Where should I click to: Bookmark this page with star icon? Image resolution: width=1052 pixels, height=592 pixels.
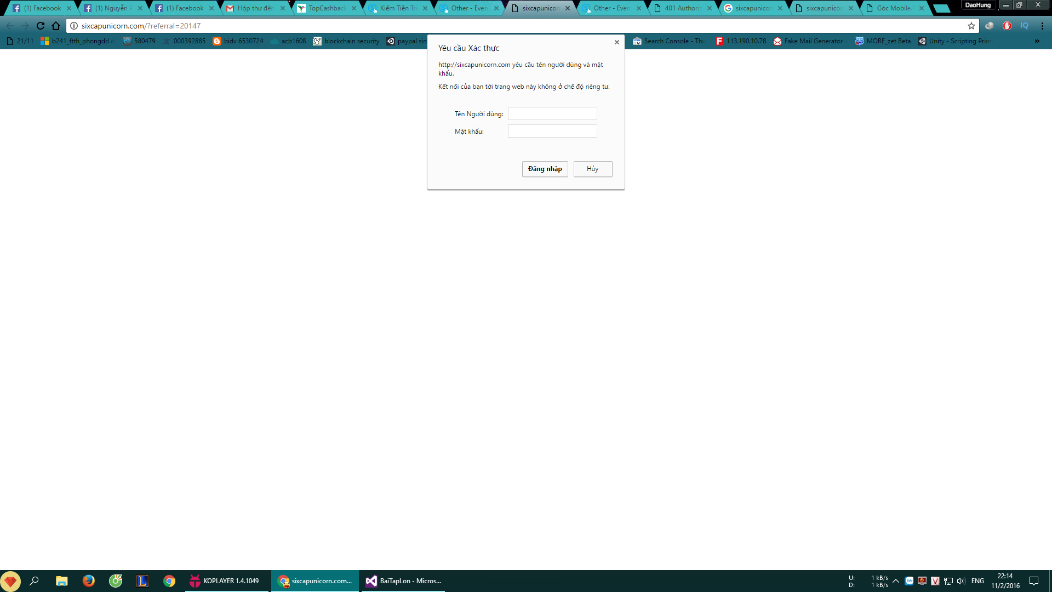971,26
